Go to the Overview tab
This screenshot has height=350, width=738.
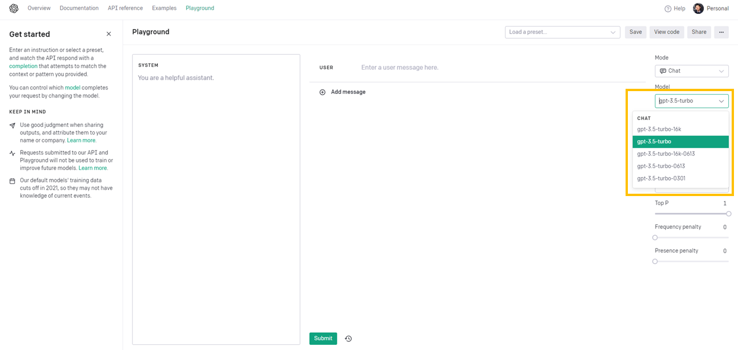39,9
